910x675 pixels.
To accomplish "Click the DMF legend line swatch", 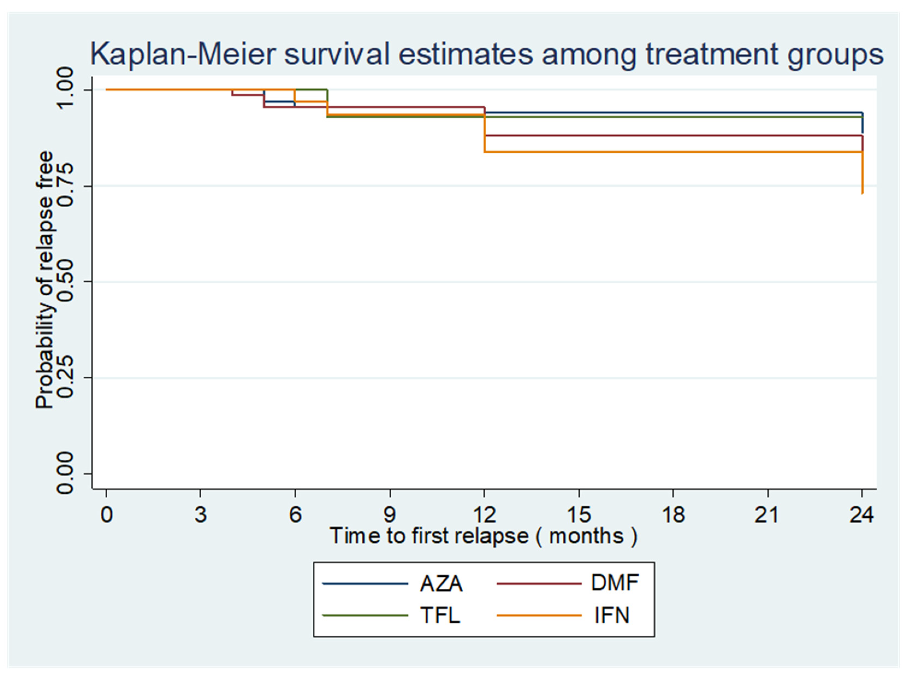I will click(x=539, y=583).
